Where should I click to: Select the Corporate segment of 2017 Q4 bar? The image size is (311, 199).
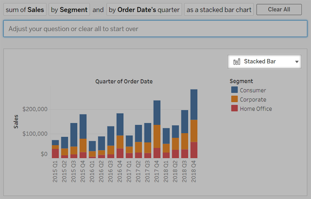[157, 136]
